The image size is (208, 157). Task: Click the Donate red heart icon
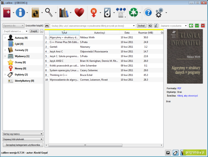tap(79, 12)
